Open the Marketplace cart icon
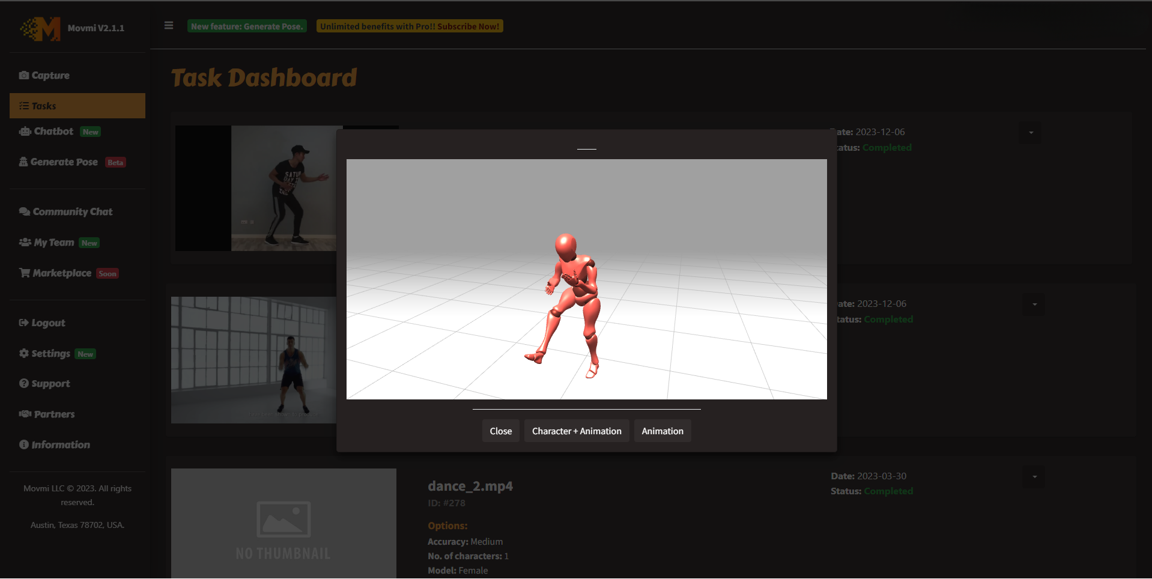Screen dimensions: 1152x579 [x=25, y=273]
